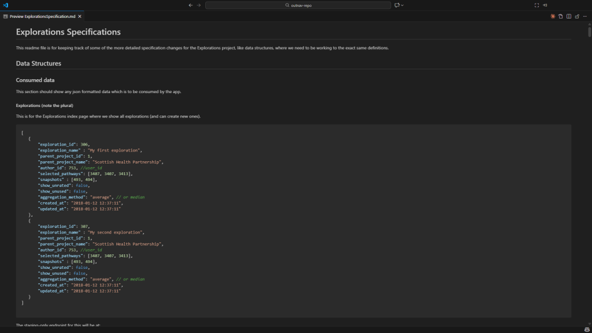Screen dimensions: 592x333
Task: Click the VS Code logo icon
Action: click(5, 5)
